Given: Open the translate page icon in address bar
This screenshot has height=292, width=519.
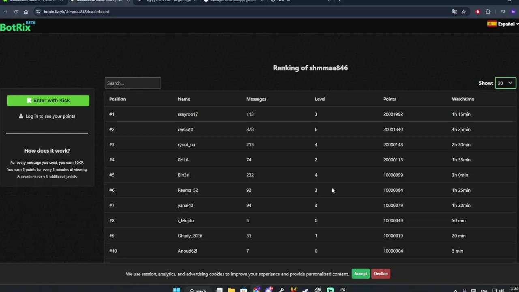Looking at the screenshot, I should click(455, 12).
